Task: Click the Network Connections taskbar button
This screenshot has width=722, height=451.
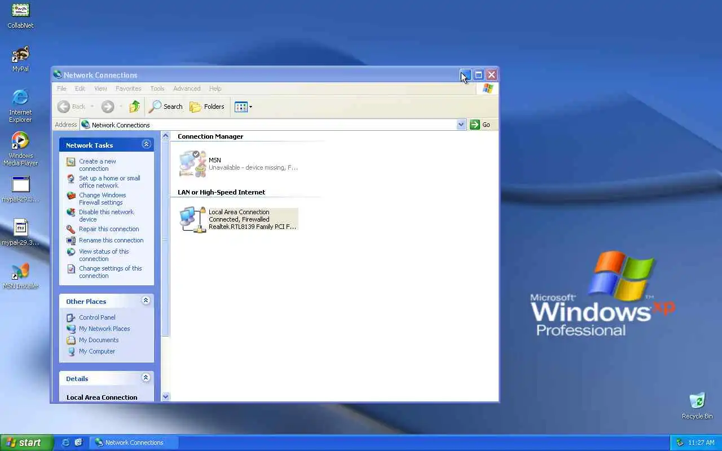Action: (135, 443)
